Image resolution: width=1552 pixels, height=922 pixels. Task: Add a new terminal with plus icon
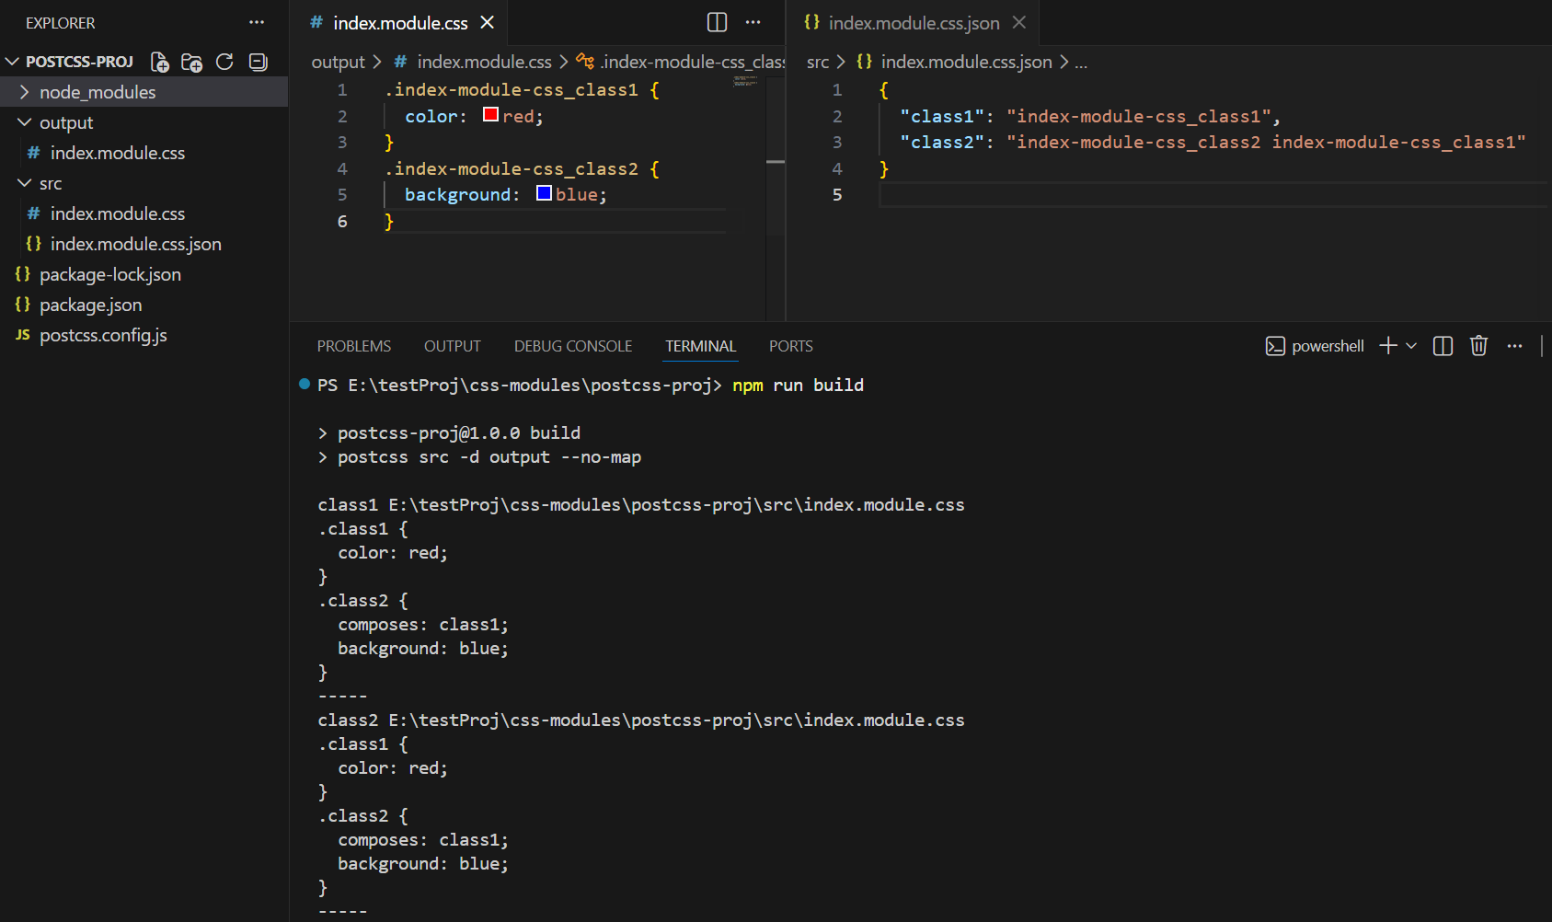[x=1387, y=346]
